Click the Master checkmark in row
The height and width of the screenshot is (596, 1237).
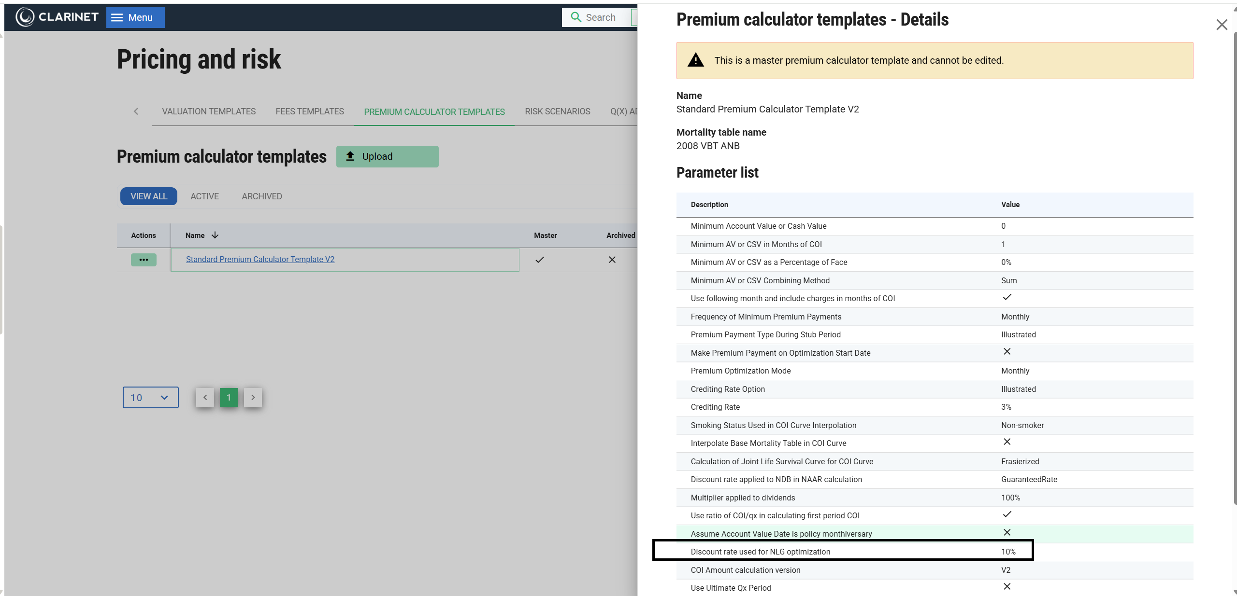click(x=540, y=260)
